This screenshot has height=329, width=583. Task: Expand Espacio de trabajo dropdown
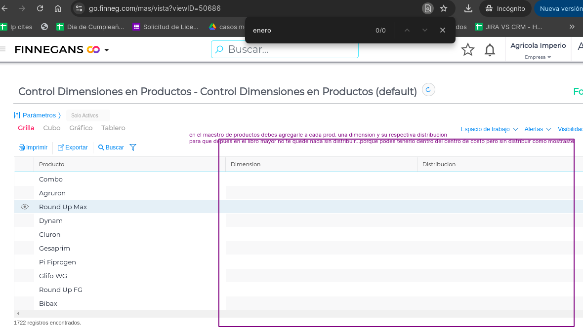[x=489, y=129]
